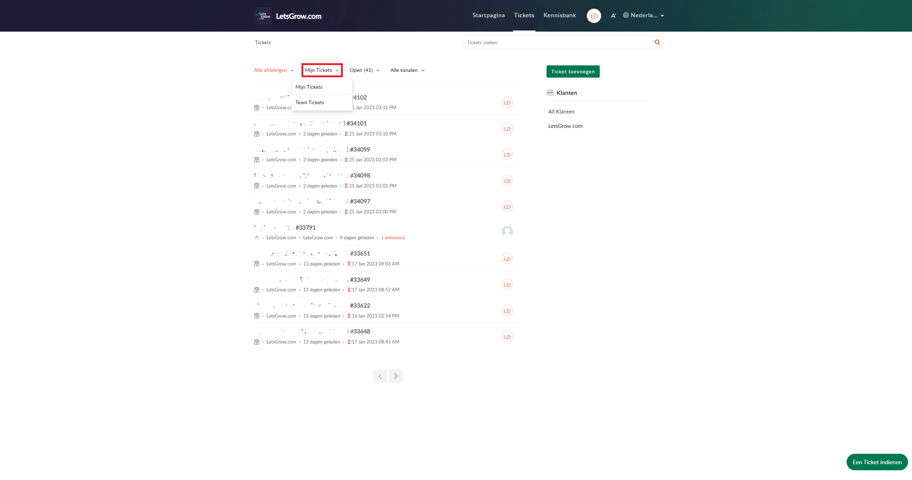Click the LD profile avatar in header
This screenshot has width=912, height=480.
[x=594, y=16]
